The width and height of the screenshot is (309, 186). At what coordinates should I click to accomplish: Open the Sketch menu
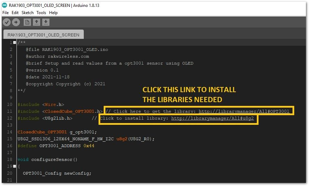click(27, 13)
